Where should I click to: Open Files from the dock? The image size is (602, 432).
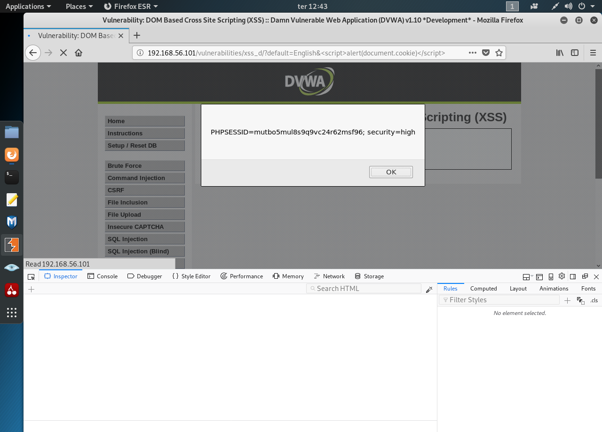point(12,132)
